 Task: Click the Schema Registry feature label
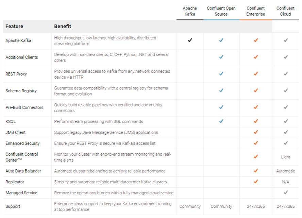point(21,91)
